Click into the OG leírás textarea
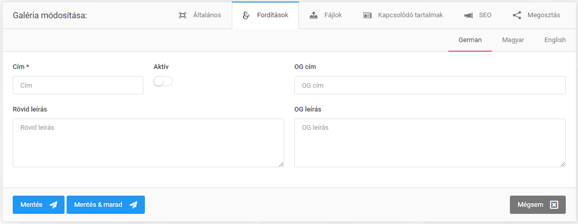 430,143
